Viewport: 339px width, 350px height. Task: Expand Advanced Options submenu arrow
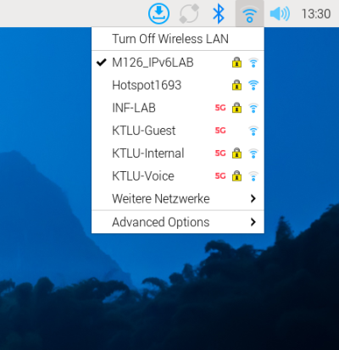[x=253, y=222]
